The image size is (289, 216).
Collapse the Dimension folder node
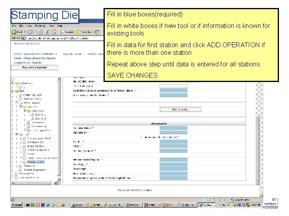point(24,111)
